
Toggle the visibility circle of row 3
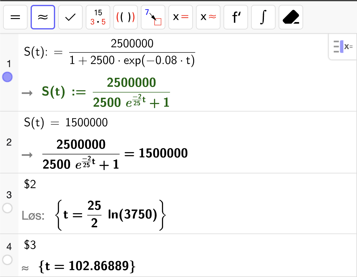click(x=7, y=208)
